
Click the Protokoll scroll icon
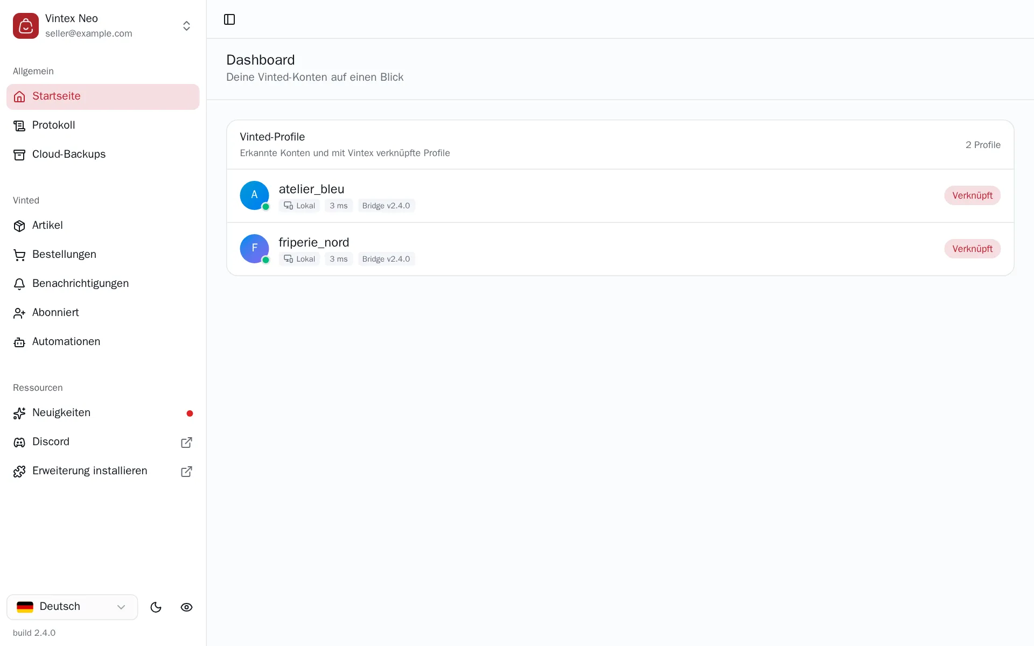coord(19,126)
